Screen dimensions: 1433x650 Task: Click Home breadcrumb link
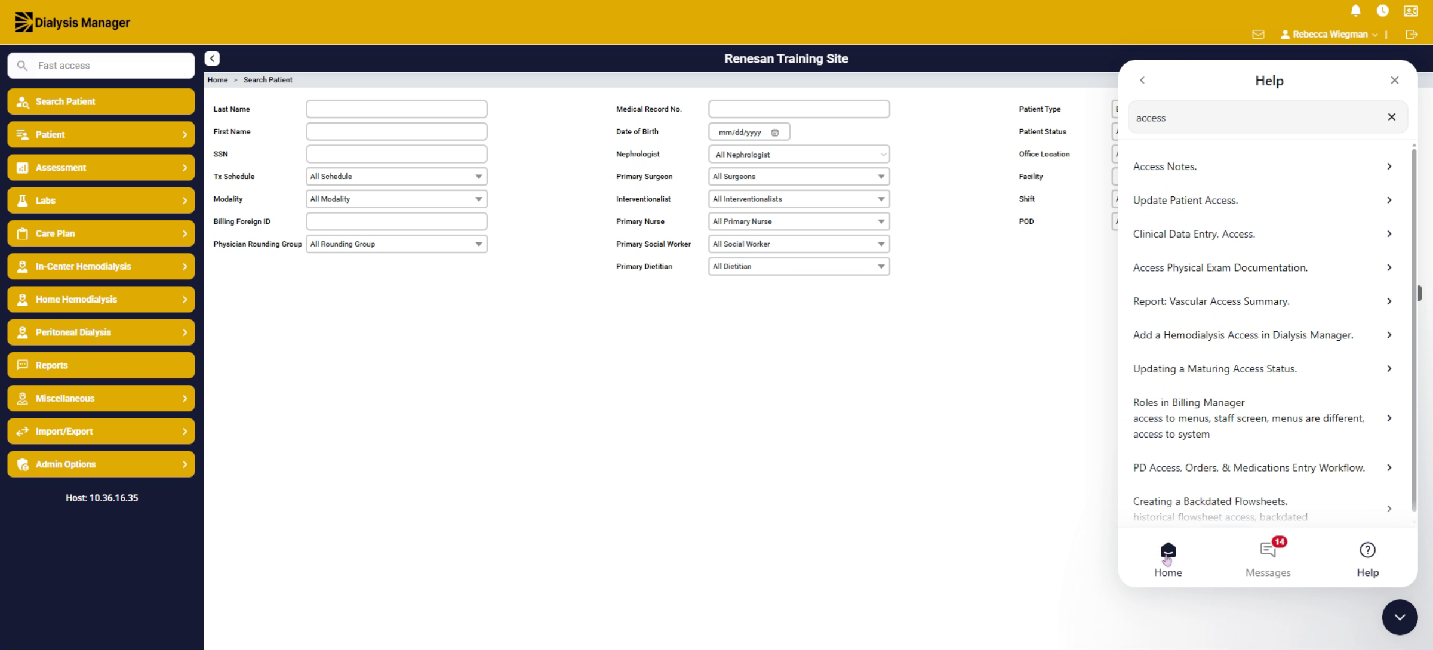coord(217,80)
